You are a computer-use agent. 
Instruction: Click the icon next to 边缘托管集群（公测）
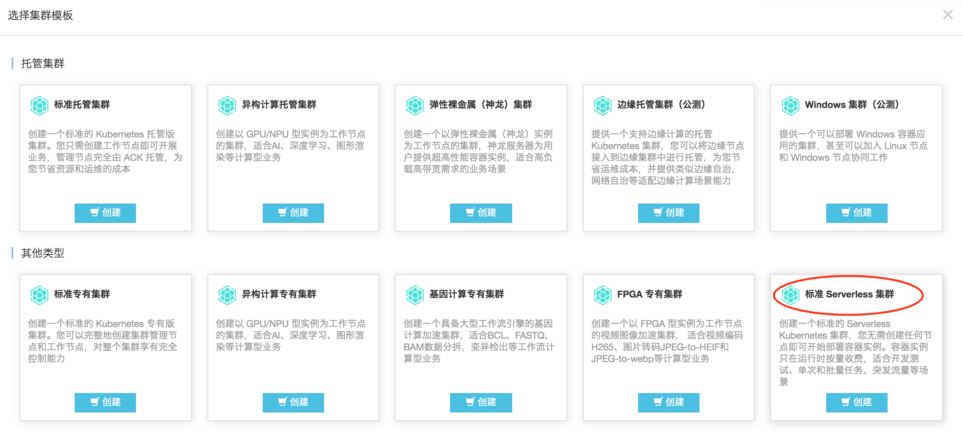point(603,105)
